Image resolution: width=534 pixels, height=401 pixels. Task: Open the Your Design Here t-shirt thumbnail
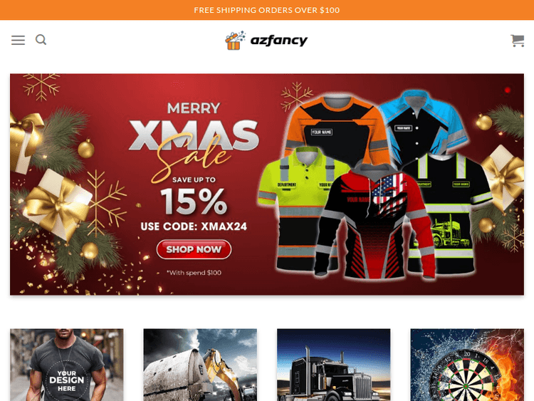(x=67, y=365)
